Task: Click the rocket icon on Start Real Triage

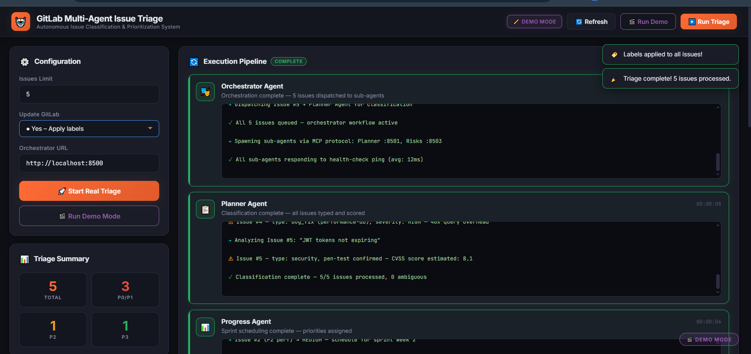Action: click(x=62, y=191)
